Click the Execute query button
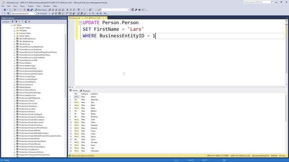 pos(42,13)
